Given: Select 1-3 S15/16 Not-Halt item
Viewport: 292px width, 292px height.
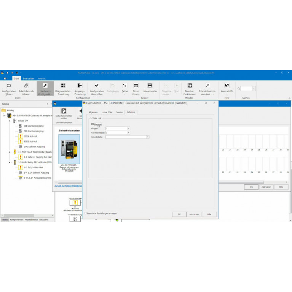Looking at the screenshot, I should (31, 168).
